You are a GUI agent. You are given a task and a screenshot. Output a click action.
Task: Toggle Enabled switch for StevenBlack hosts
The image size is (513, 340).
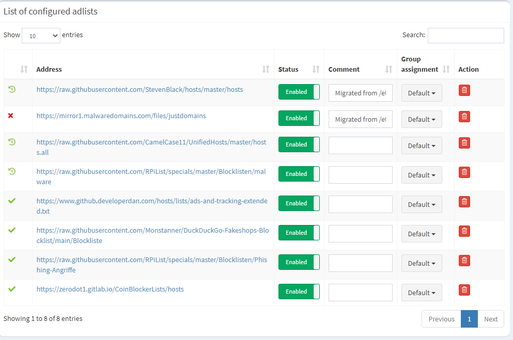[299, 92]
